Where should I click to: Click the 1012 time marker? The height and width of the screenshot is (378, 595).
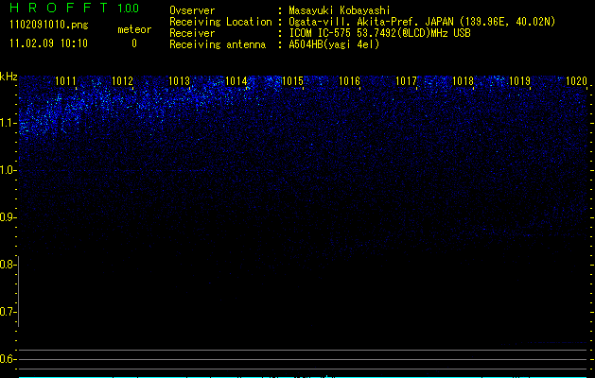click(x=123, y=81)
